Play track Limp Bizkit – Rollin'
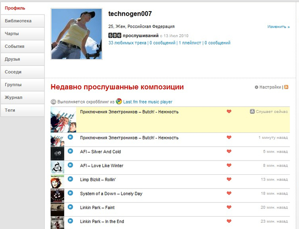This screenshot has height=229, width=299. click(x=70, y=179)
